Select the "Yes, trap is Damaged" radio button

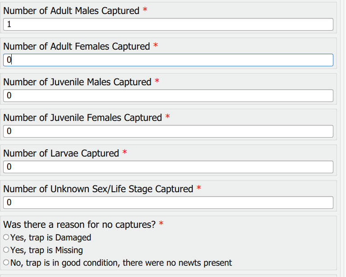tap(6, 237)
